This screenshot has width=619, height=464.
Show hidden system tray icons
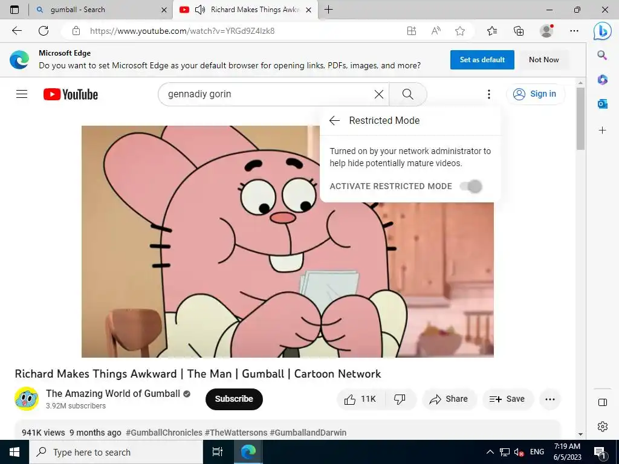point(490,452)
